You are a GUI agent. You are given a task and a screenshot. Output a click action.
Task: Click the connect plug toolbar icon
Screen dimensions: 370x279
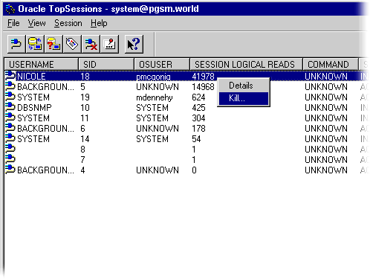pyautogui.click(x=16, y=44)
